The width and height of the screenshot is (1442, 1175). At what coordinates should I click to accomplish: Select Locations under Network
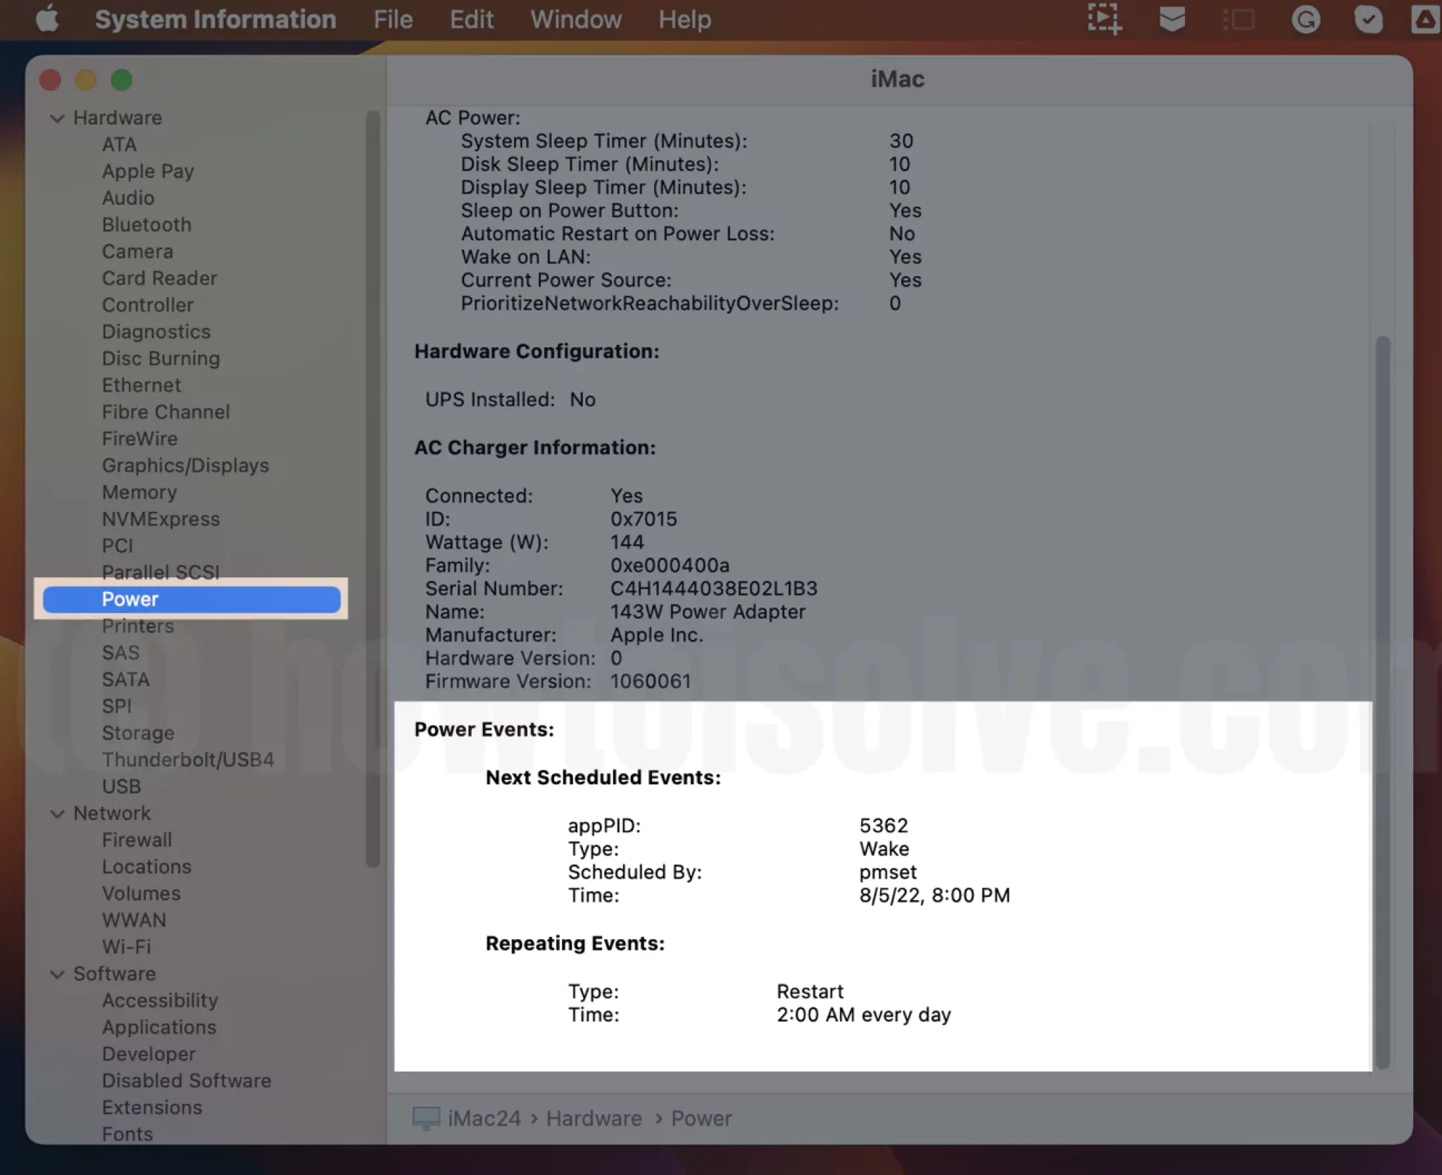pos(146,867)
